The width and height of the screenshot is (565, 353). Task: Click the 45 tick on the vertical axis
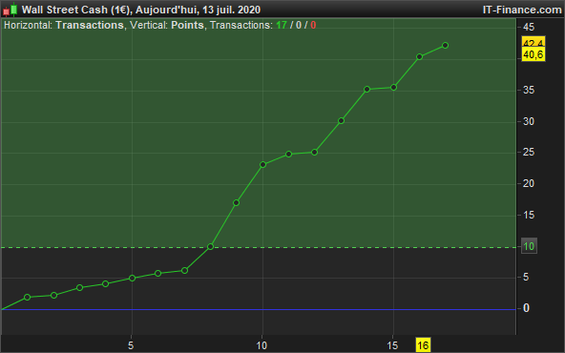coord(529,28)
